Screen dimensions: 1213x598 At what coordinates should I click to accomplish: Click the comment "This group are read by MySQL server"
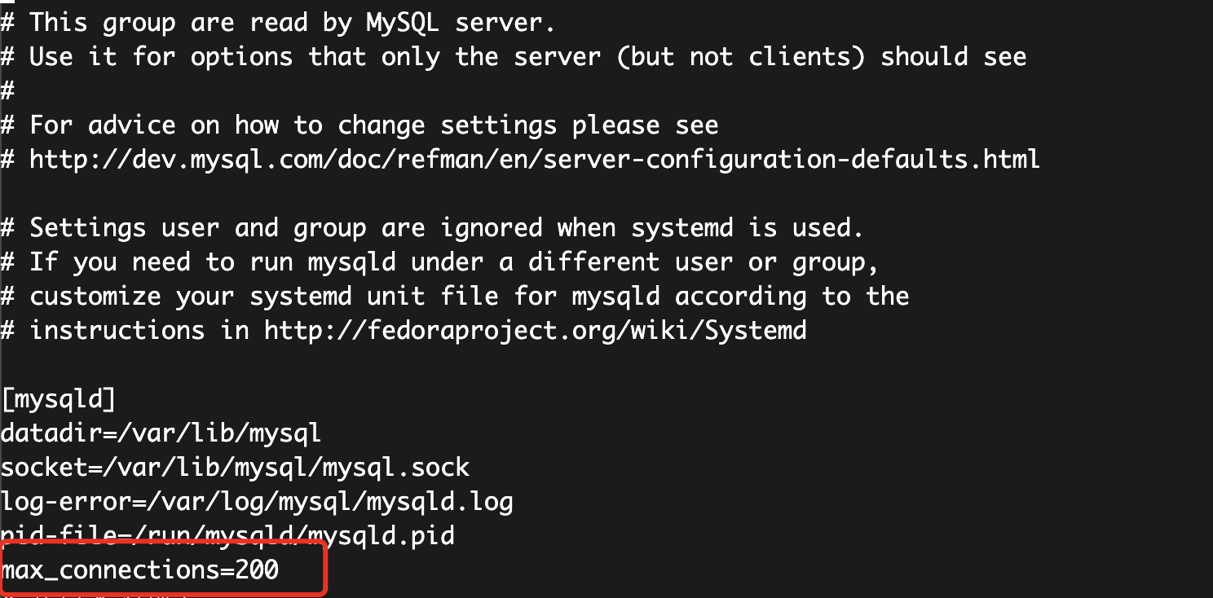[279, 22]
